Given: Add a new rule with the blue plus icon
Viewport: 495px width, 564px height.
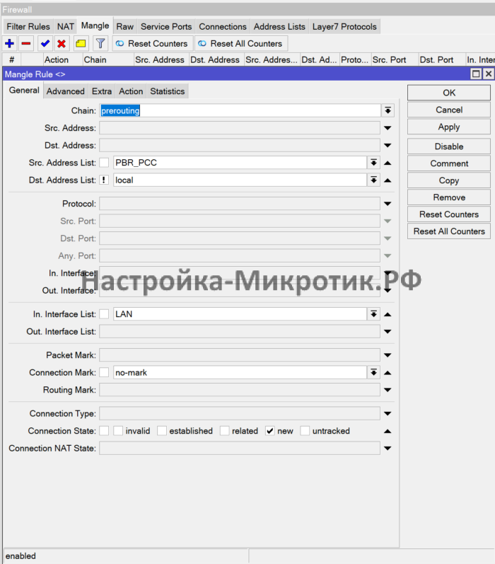Looking at the screenshot, I should coord(10,44).
